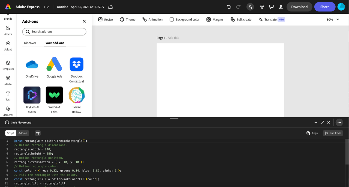This screenshot has width=349, height=187.
Task: Open the WellSaid Labs add-on
Action: [x=54, y=100]
